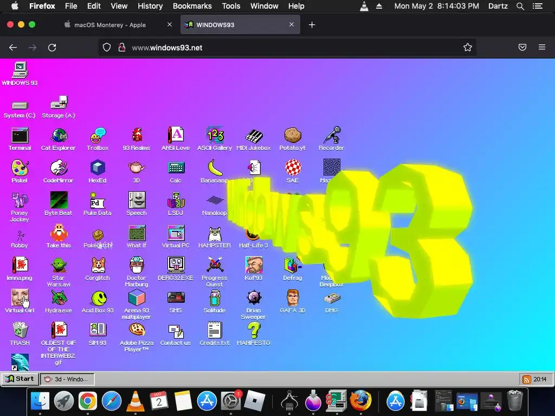The width and height of the screenshot is (555, 416).
Task: Launch 93 Realms game icon
Action: click(x=137, y=135)
